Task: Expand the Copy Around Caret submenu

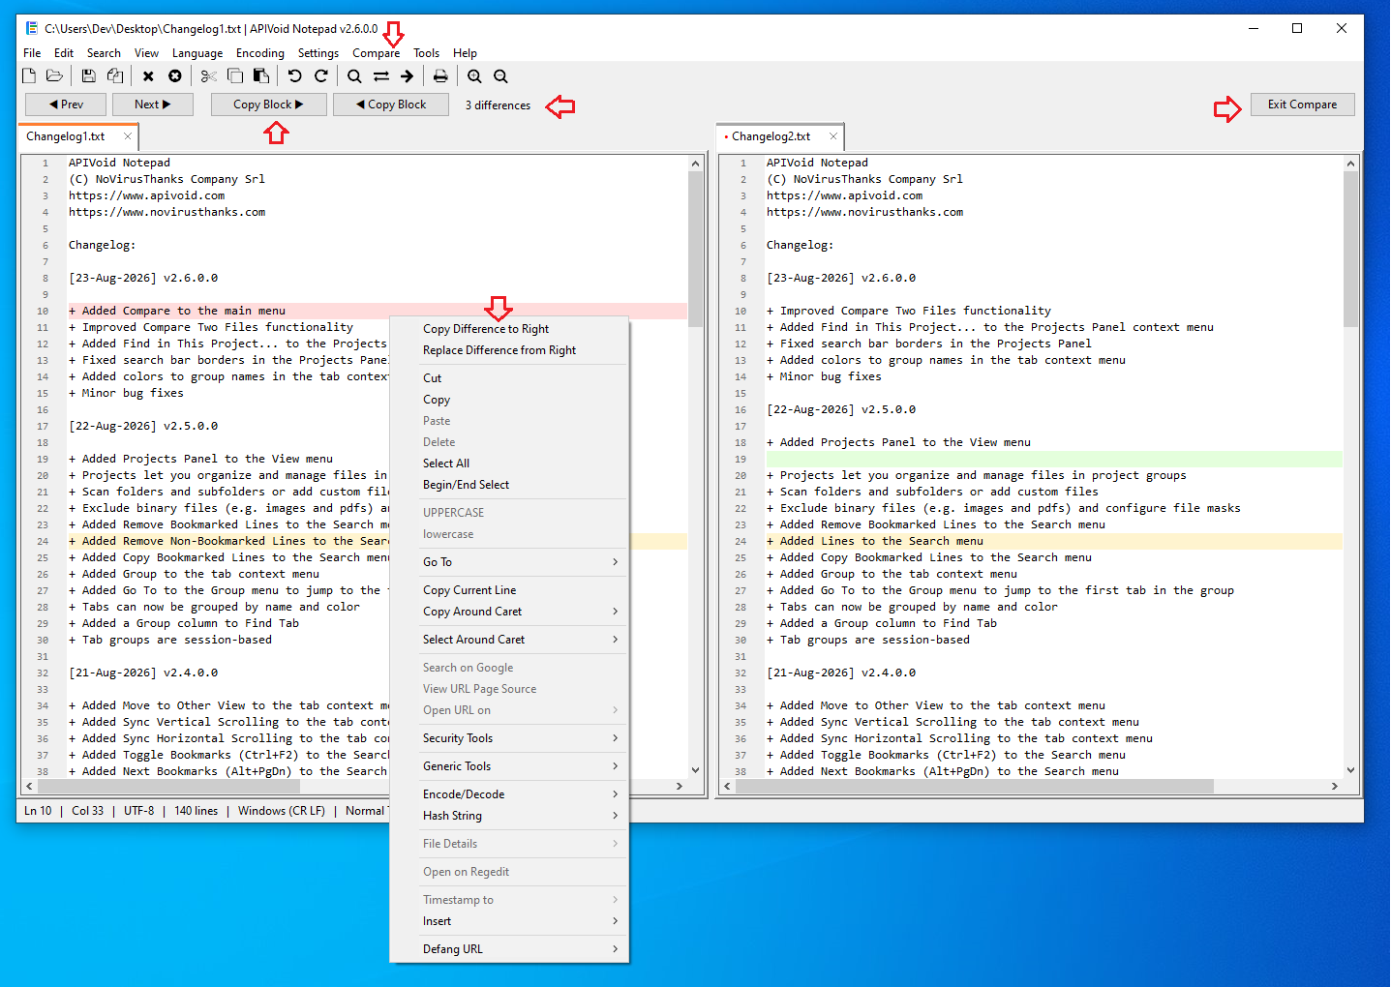Action: pos(509,612)
